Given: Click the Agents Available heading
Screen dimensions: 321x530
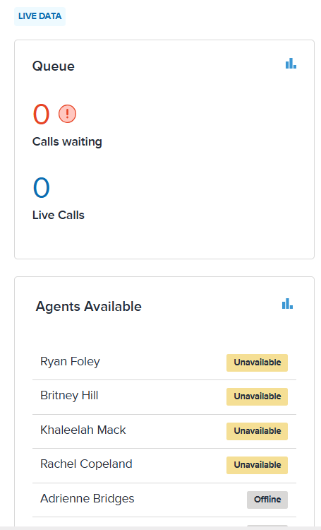Looking at the screenshot, I should pos(88,307).
